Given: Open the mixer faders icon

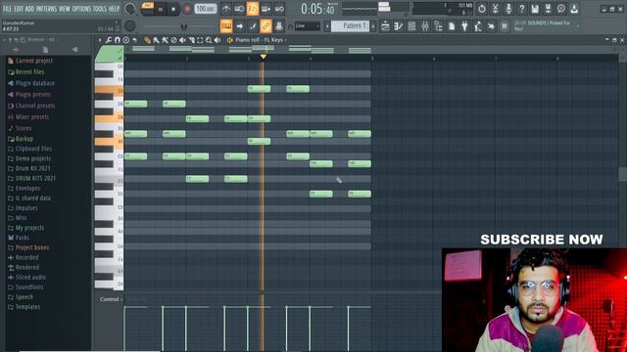Looking at the screenshot, I should [x=424, y=26].
